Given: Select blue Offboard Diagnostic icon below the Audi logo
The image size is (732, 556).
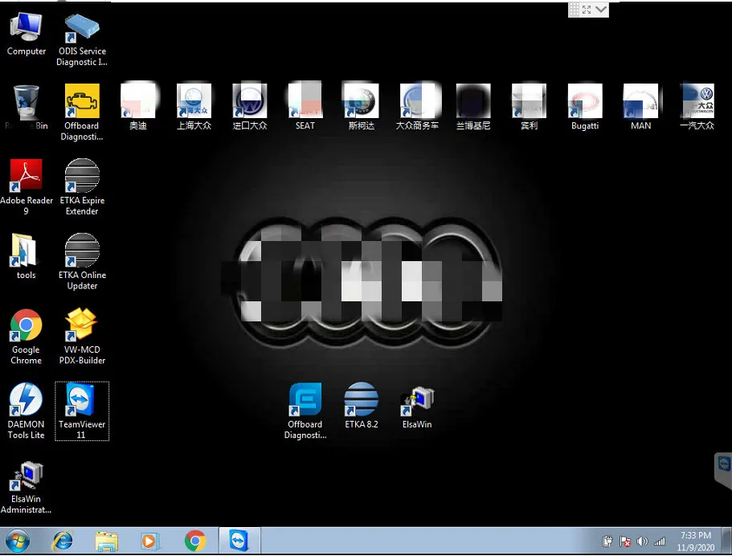Looking at the screenshot, I should (305, 411).
